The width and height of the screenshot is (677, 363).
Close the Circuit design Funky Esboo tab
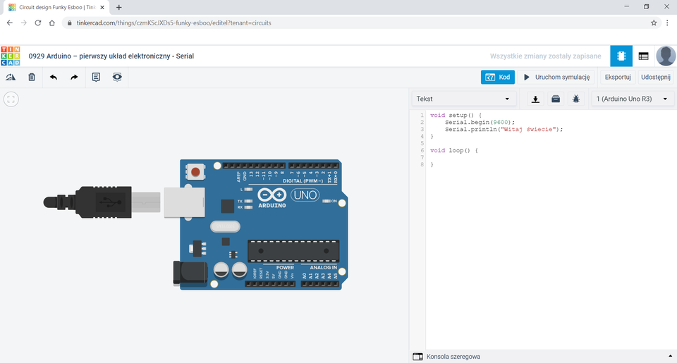click(102, 7)
